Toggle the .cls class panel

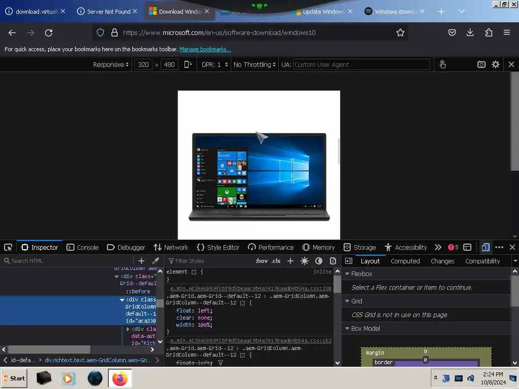(276, 261)
